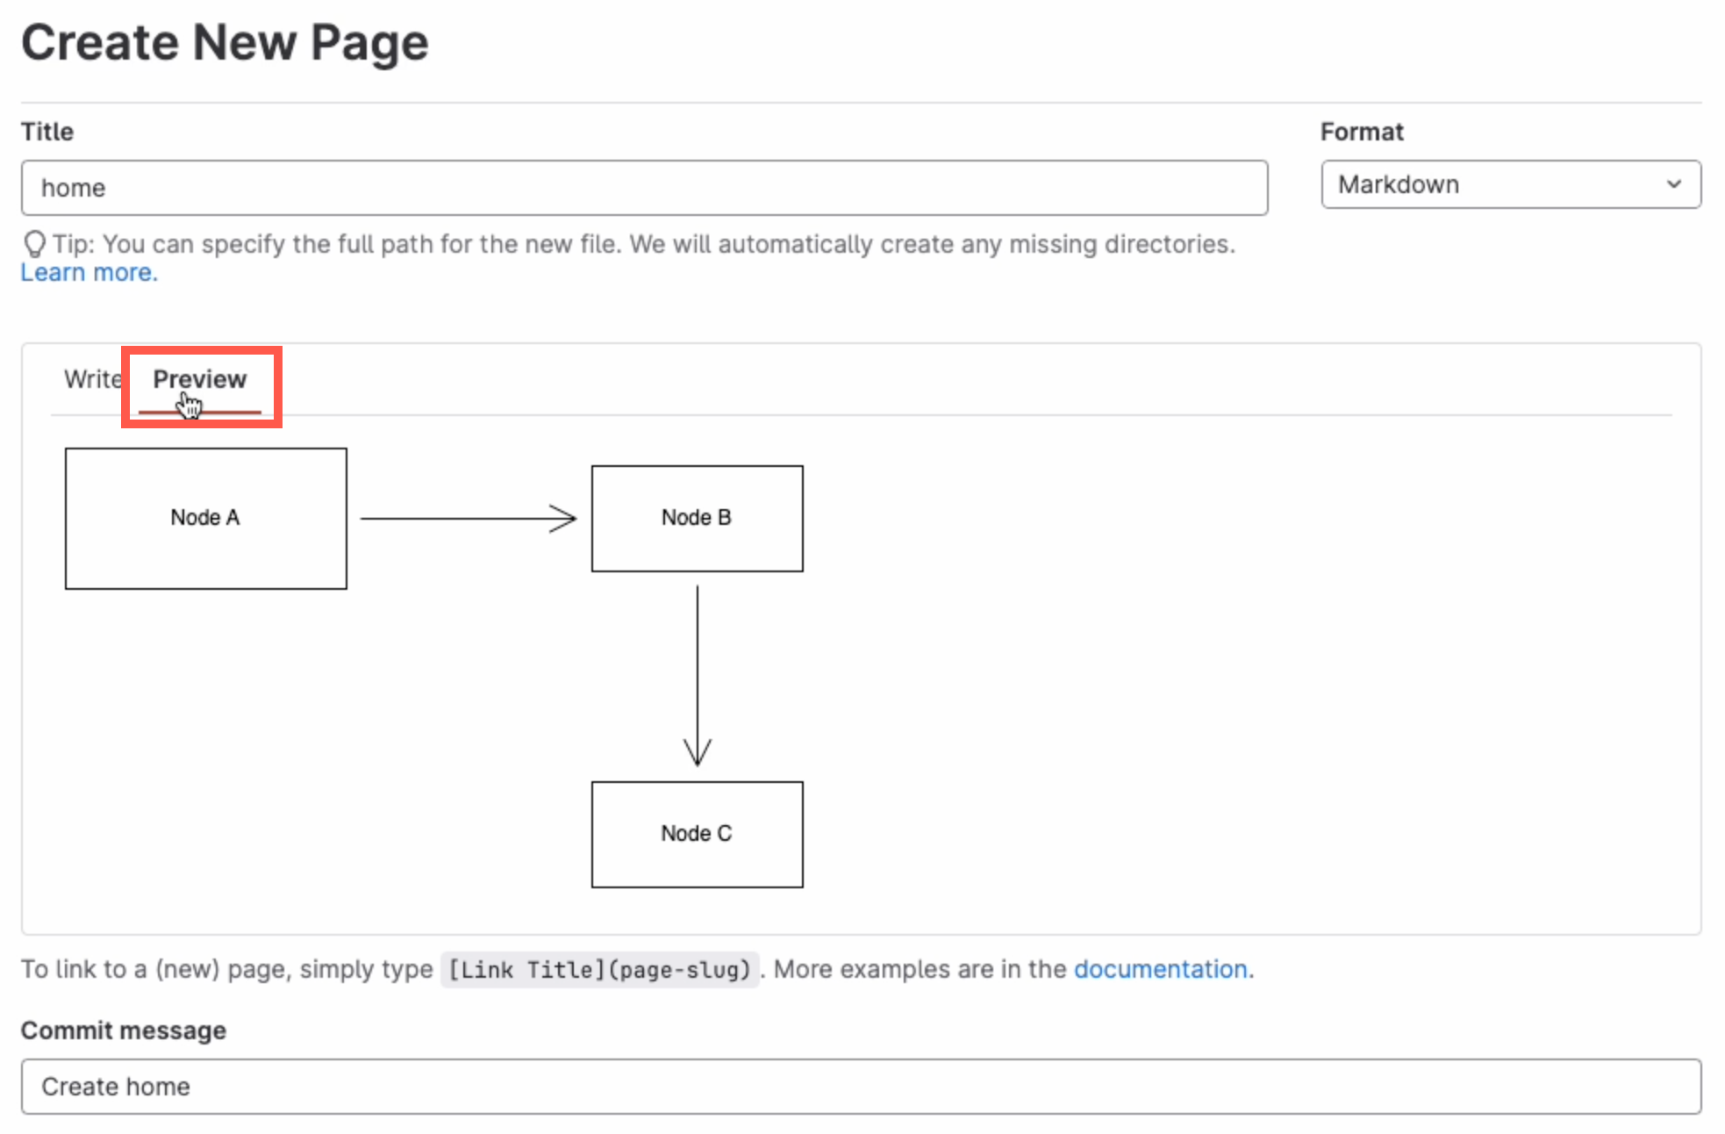Click the Format field label
Image resolution: width=1725 pixels, height=1134 pixels.
coord(1361,131)
